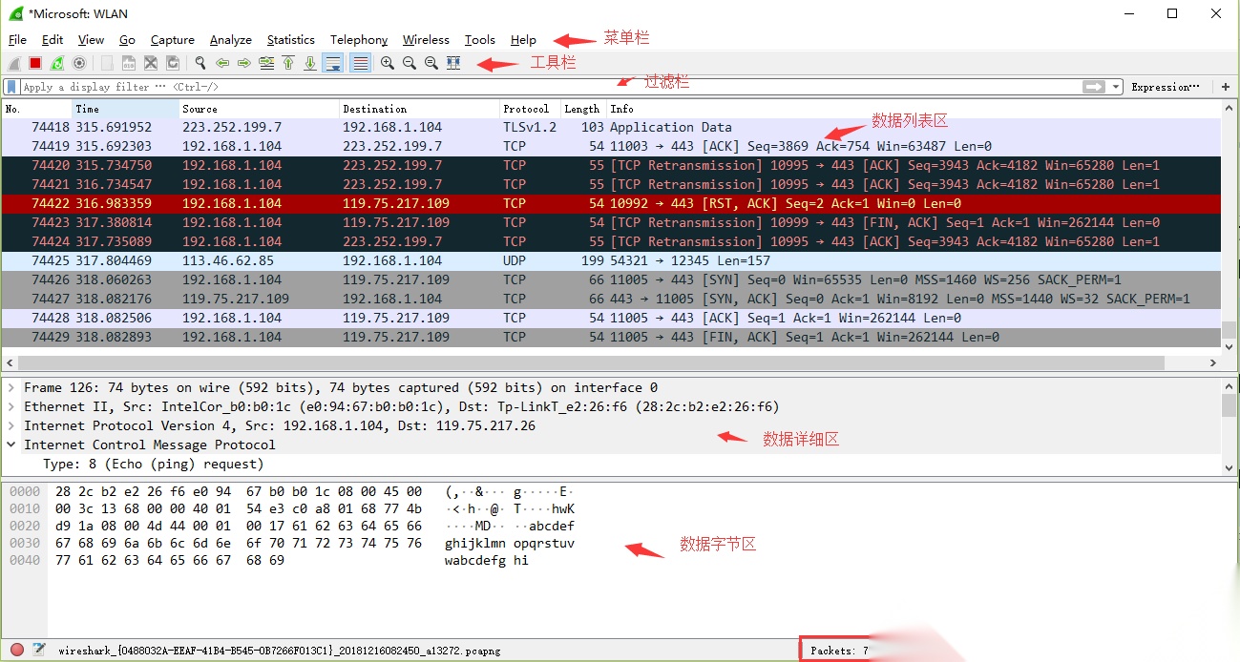The width and height of the screenshot is (1240, 662).
Task: Stop capturing packets with red square
Action: tap(35, 63)
